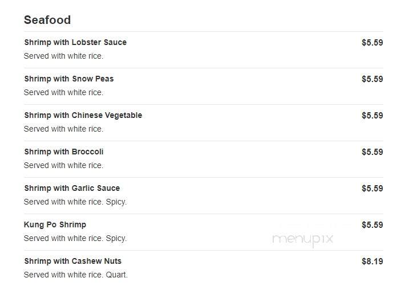405x286 pixels.
Task: Click the $8.19 Cashew Nuts price
Action: click(x=372, y=262)
